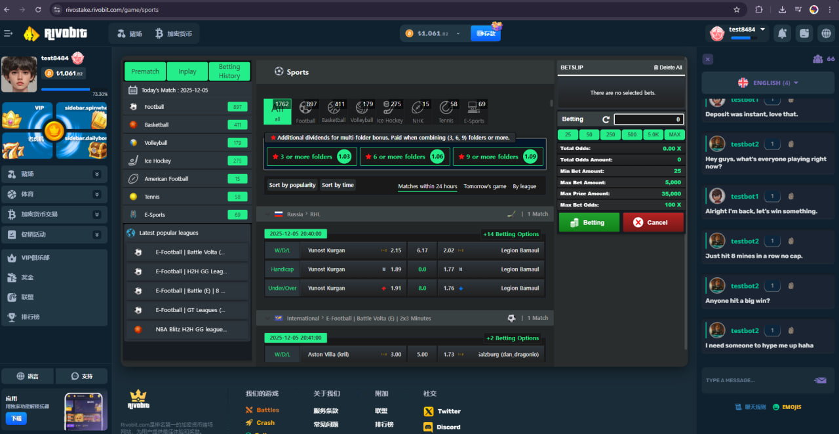Screen dimensions: 839x434
Task: Expand the chat language ENGLISH dropdown
Action: tap(768, 83)
